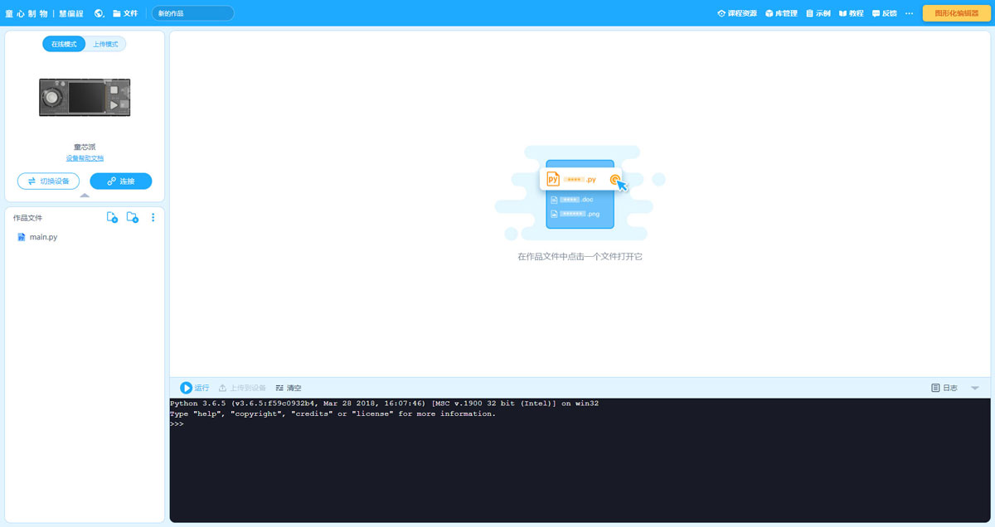Viewport: 995px width, 527px height.
Task: Open the log panel chevron dropdown
Action: coord(974,387)
